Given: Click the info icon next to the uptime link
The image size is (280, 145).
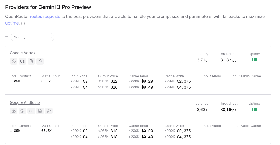Looking at the screenshot, I should click(23, 23).
